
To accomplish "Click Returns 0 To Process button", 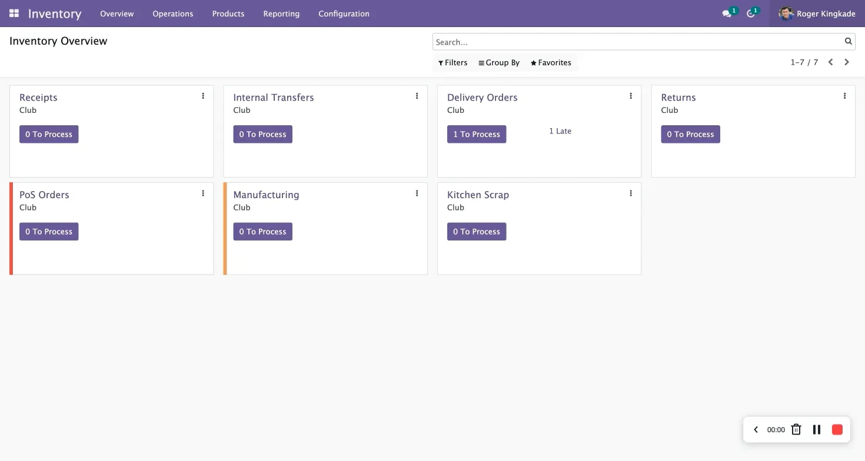I will pos(690,134).
